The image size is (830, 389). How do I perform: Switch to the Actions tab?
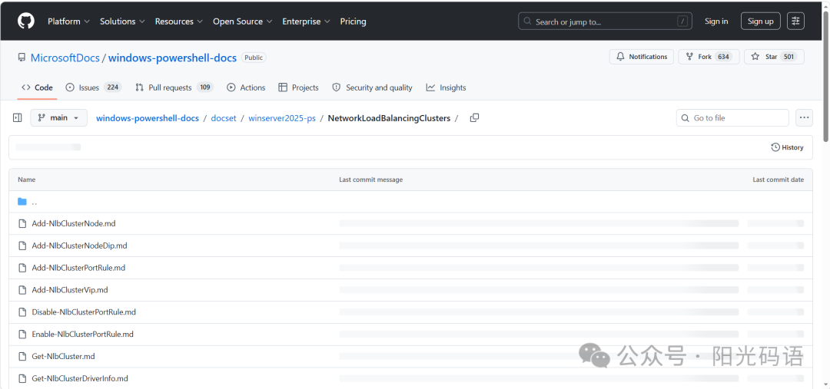(x=246, y=87)
